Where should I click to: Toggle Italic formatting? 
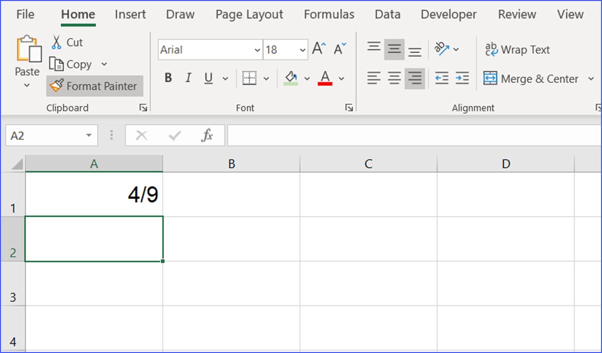[x=188, y=78]
